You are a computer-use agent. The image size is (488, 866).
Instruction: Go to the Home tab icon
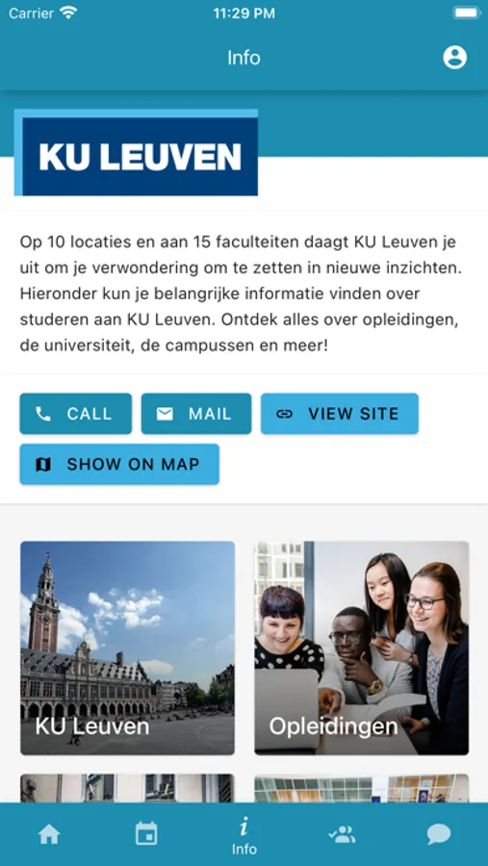[49, 834]
